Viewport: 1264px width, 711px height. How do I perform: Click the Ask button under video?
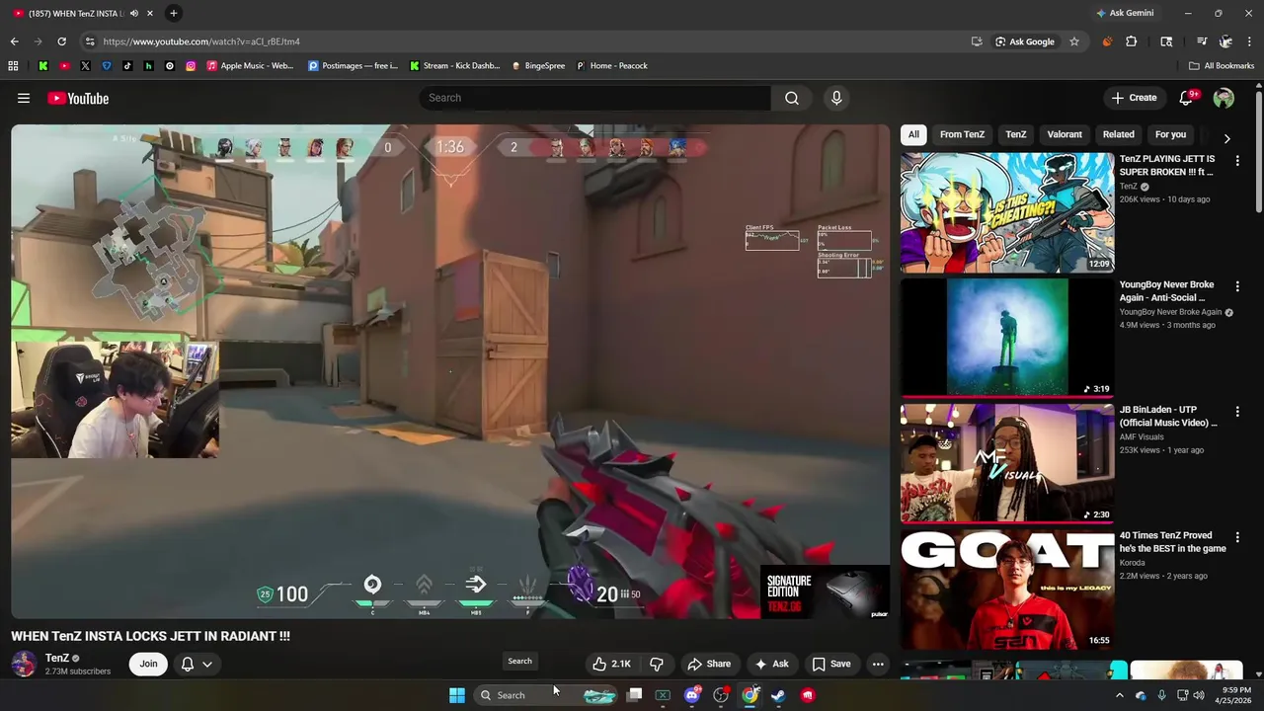click(770, 664)
